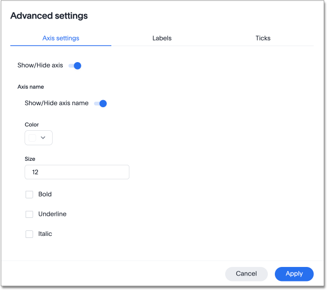327x290 pixels.
Task: Expand the Color dropdown chevron
Action: coord(43,138)
